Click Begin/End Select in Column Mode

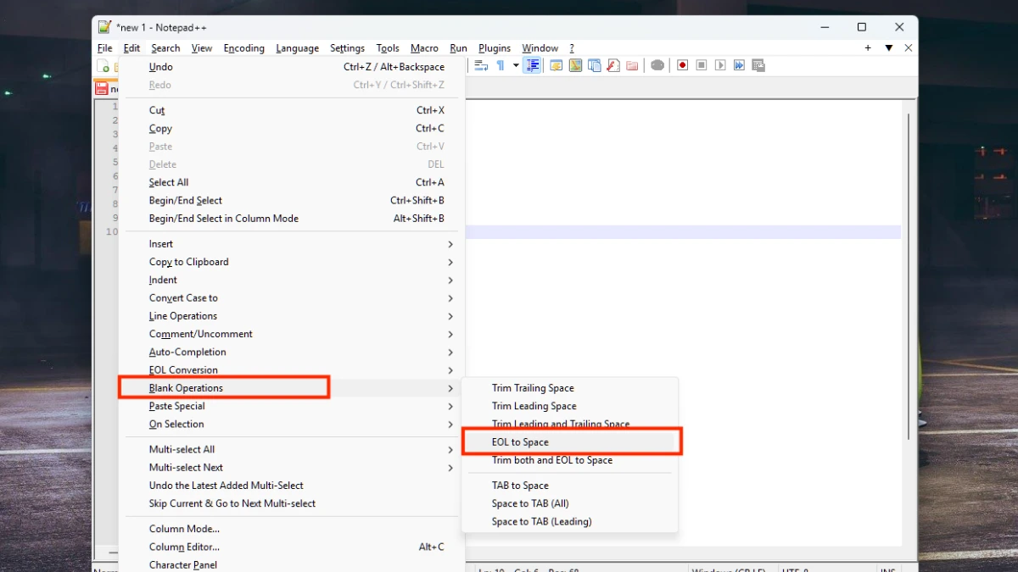click(x=292, y=219)
